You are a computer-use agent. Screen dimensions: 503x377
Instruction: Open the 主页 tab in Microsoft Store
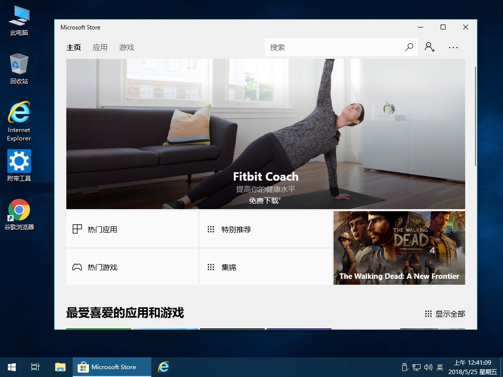tap(74, 48)
